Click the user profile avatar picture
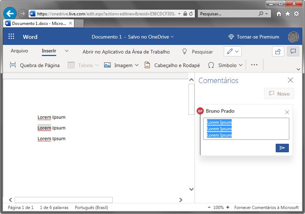305x214 pixels. 293,37
